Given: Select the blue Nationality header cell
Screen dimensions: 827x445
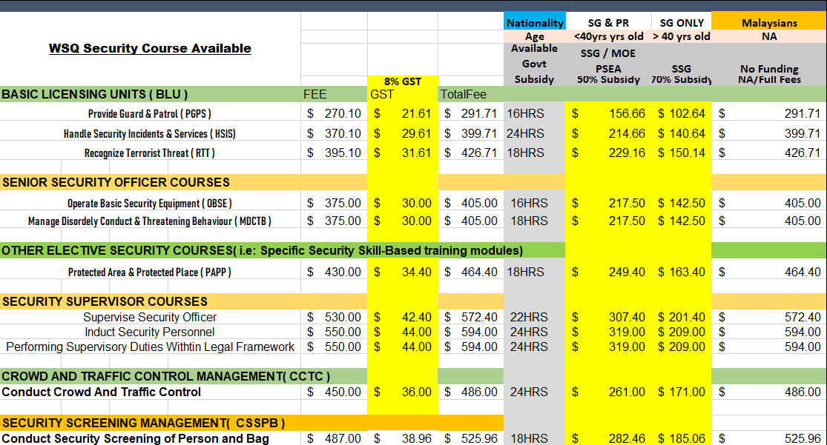Looking at the screenshot, I should (x=534, y=23).
